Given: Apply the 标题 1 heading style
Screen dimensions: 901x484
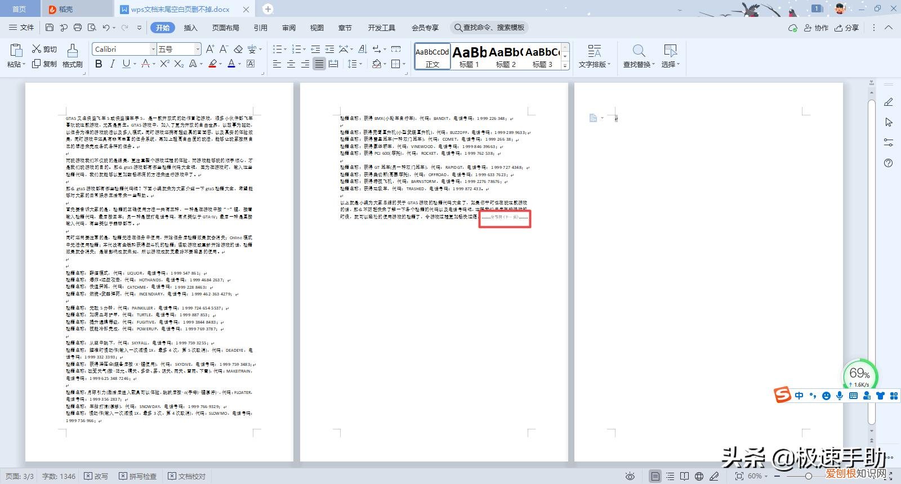Looking at the screenshot, I should 469,56.
